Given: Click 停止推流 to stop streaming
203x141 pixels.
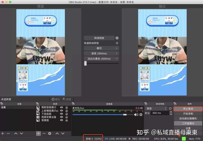Looking at the screenshot, I should tap(188, 109).
